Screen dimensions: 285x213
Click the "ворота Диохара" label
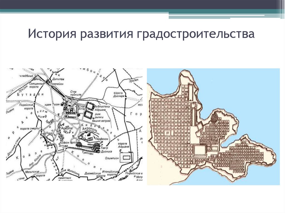tap(119, 94)
